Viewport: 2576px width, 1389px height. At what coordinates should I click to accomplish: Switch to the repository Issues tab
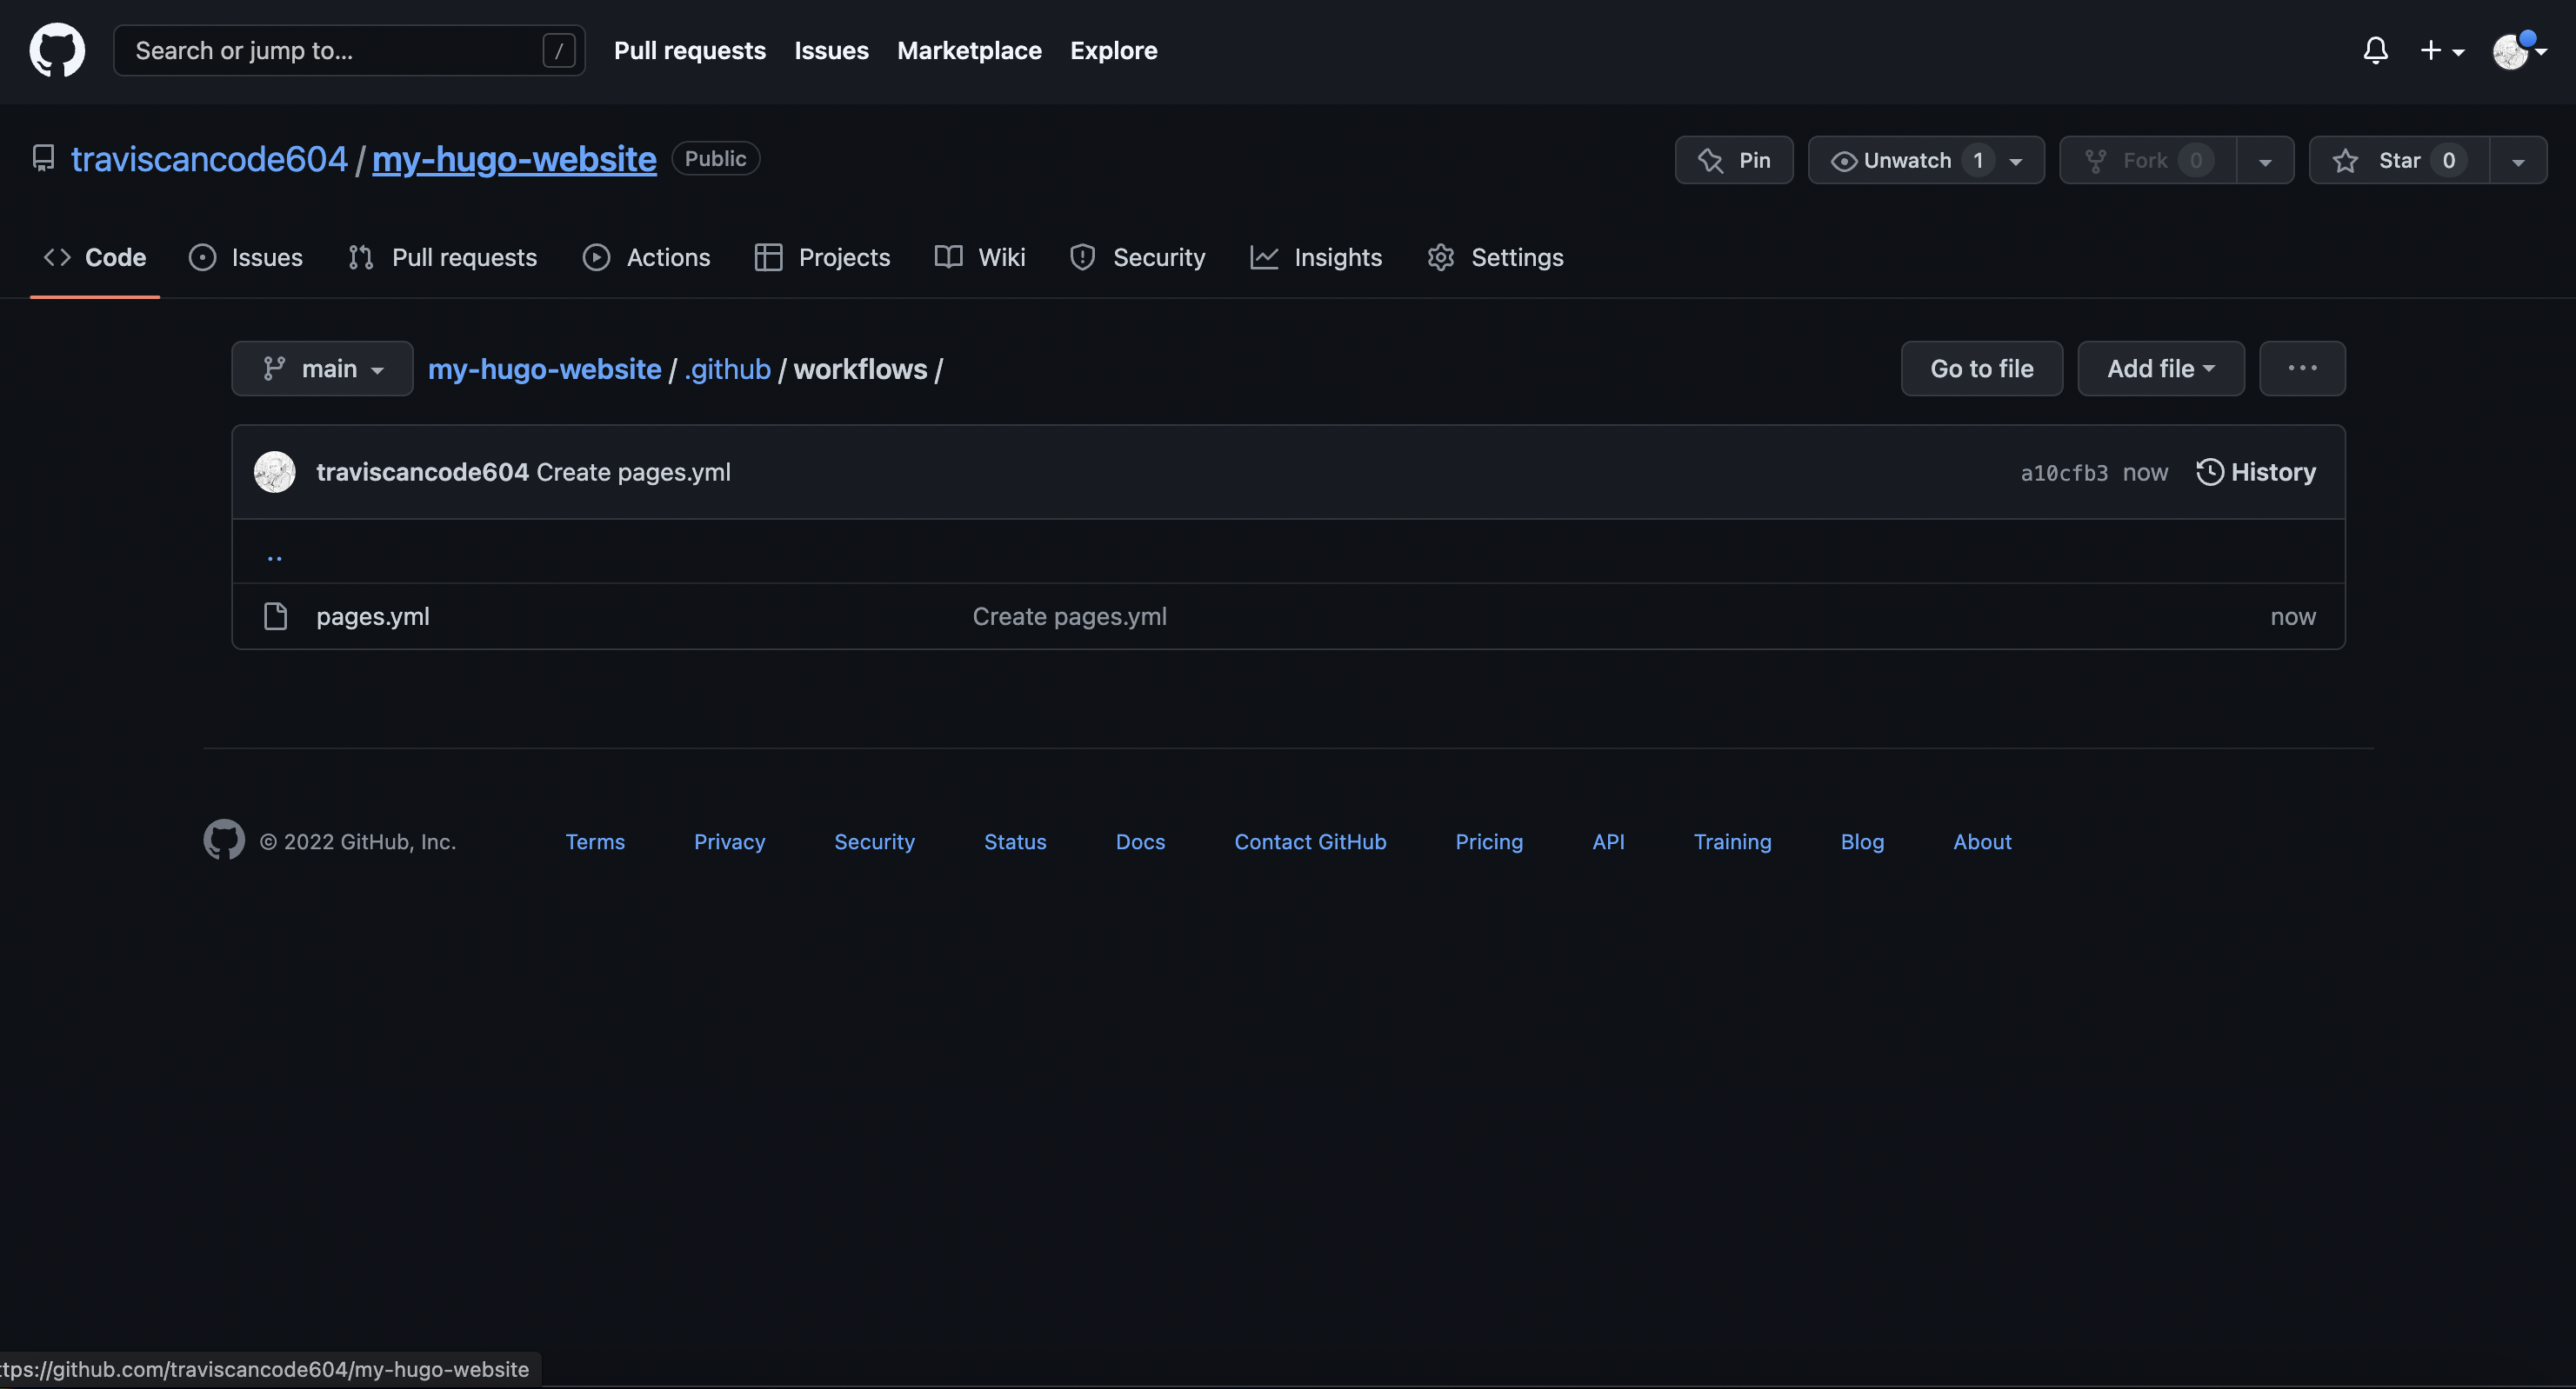tap(246, 256)
